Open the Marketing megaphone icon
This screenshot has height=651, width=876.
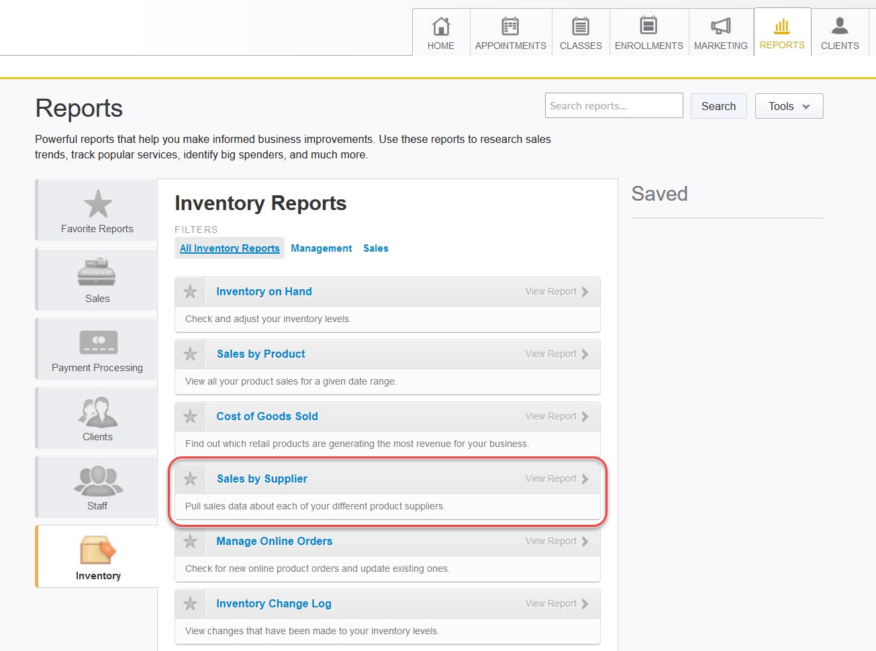click(720, 27)
